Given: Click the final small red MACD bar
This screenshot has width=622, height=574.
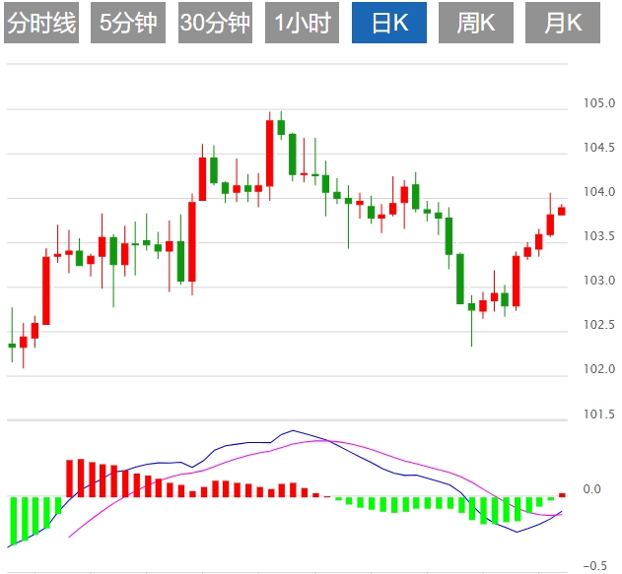Looking at the screenshot, I should (562, 495).
